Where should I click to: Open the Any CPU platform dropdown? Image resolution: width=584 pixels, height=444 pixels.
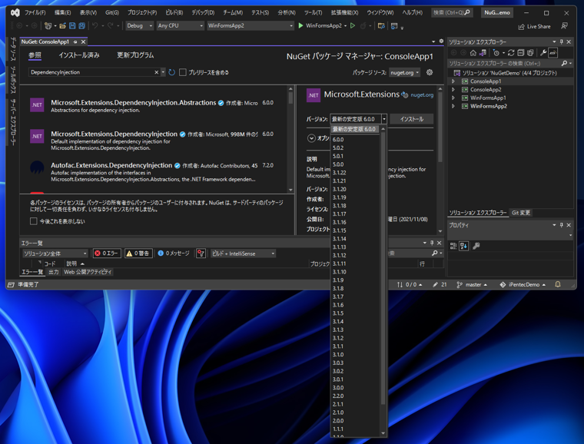(181, 25)
